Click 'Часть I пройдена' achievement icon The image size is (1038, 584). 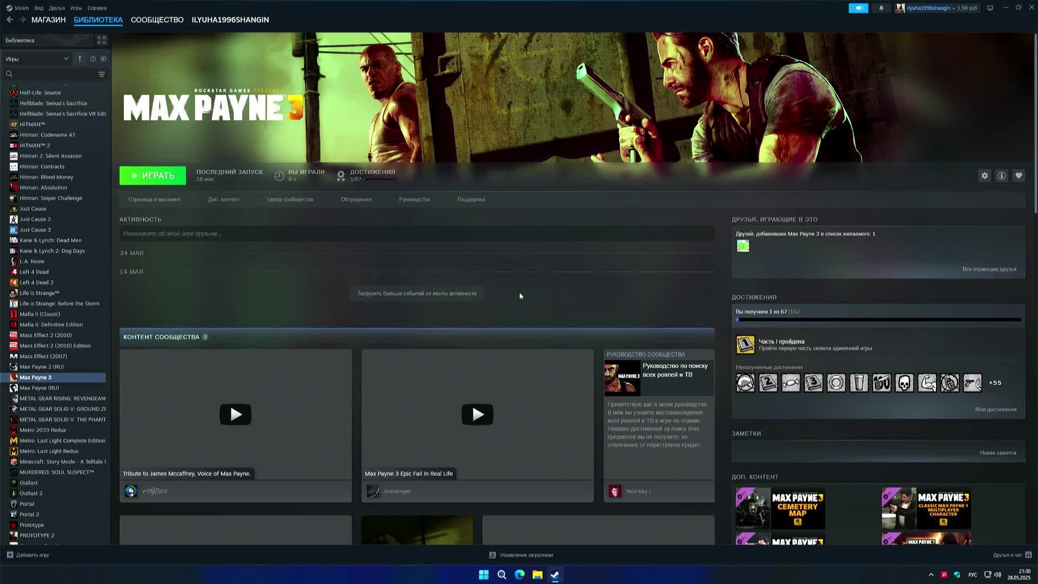(746, 344)
